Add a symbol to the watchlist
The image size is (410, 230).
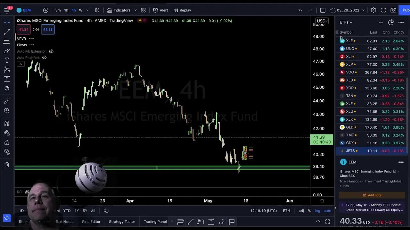tap(381, 22)
